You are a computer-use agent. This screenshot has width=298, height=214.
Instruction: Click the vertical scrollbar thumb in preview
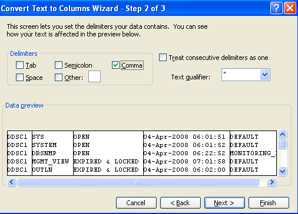pos(282,145)
